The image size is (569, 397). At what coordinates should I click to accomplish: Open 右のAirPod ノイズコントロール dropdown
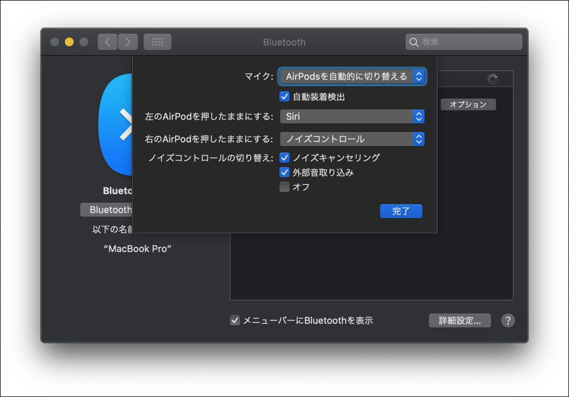click(x=352, y=139)
